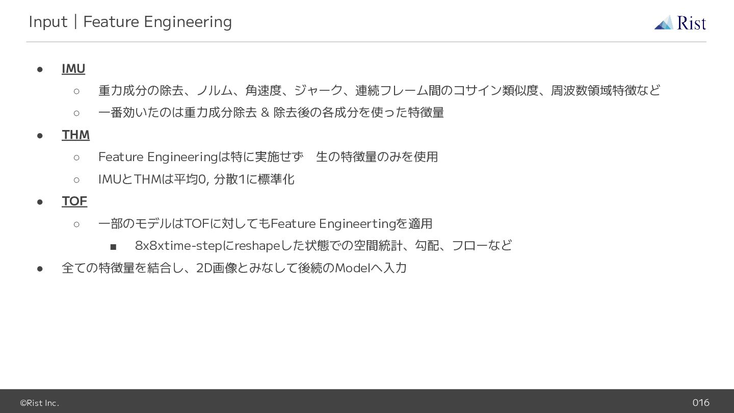Viewport: 734px width, 413px height.
Task: Select the TOF heading
Action: coord(74,201)
